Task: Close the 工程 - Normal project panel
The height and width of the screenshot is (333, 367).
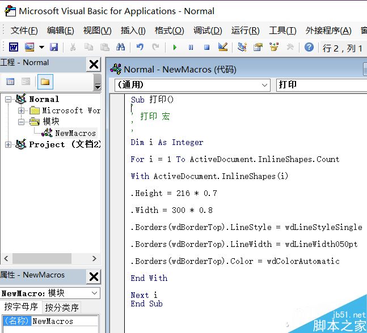Action: [x=94, y=64]
